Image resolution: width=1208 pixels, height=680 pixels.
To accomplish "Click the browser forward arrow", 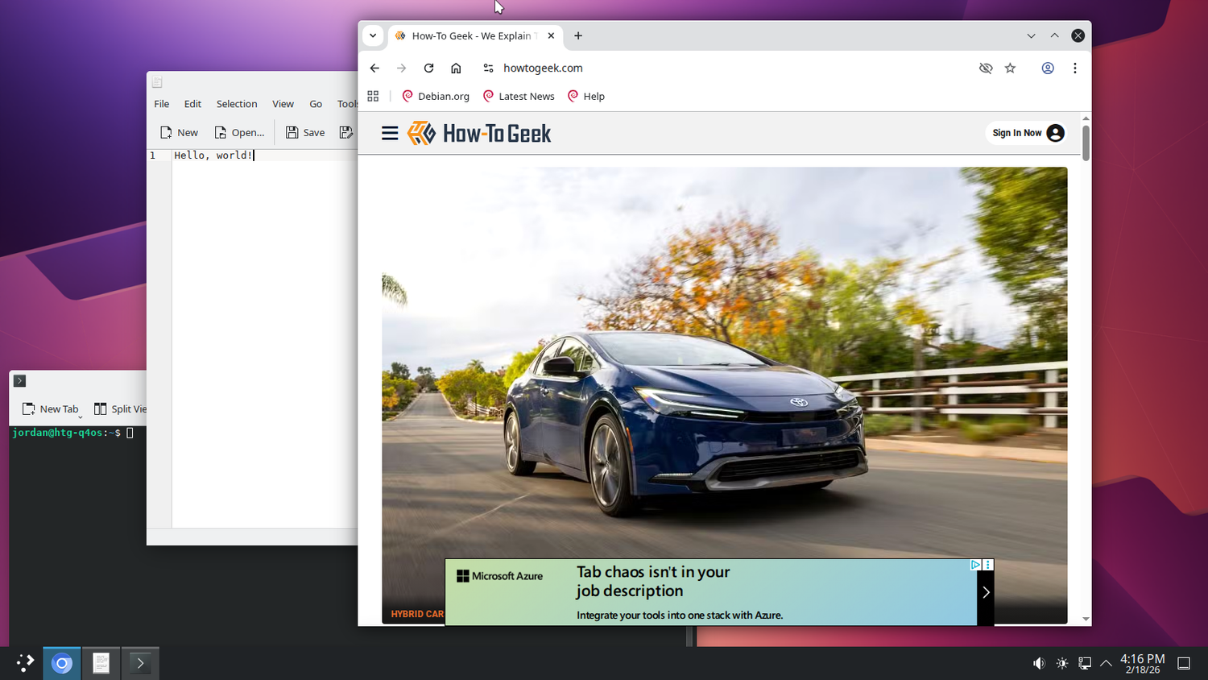I will (x=402, y=68).
